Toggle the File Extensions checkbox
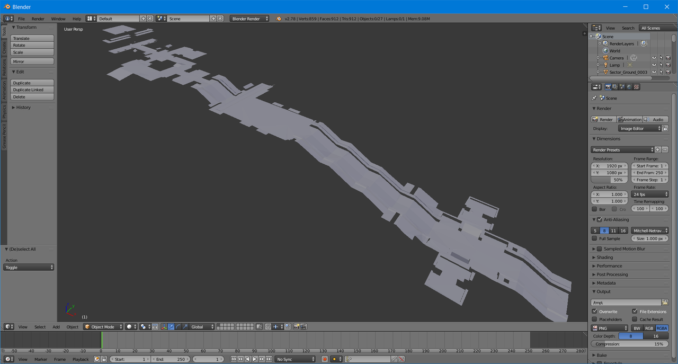The width and height of the screenshot is (678, 364). (635, 312)
